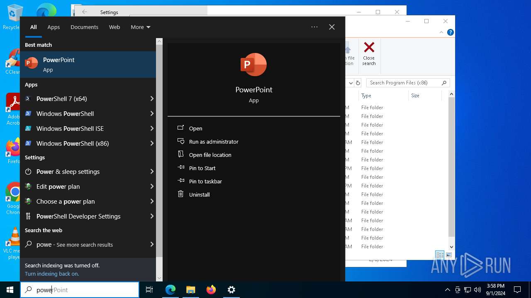
Task: Open the volume control in system tray
Action: pos(477,290)
